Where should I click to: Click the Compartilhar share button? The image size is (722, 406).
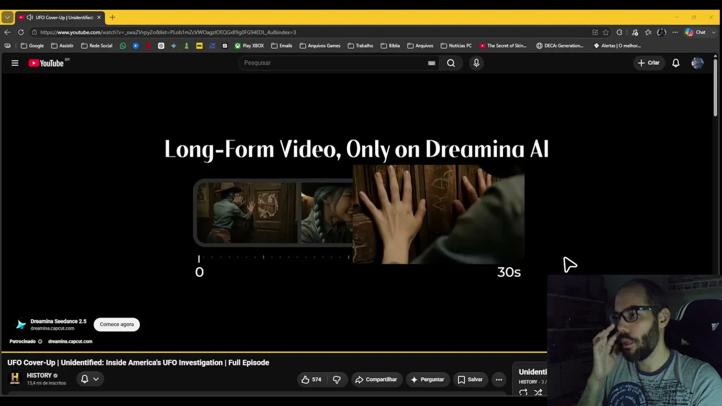[x=376, y=379]
